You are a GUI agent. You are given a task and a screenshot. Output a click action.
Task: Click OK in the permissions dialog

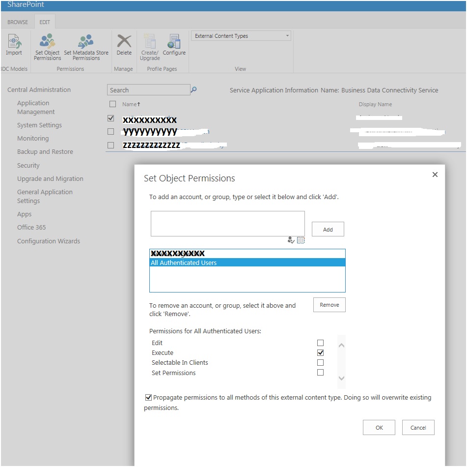click(x=379, y=427)
